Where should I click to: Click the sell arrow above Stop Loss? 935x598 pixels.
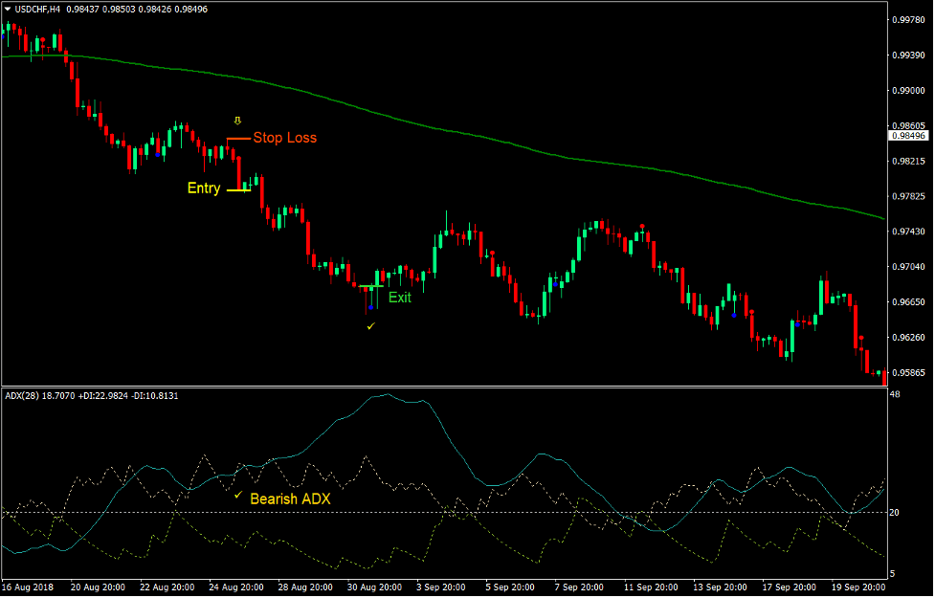click(x=237, y=121)
